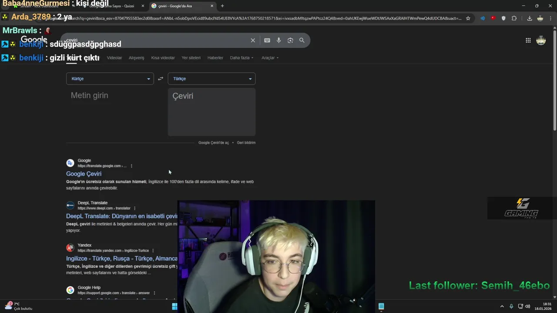Close the çeviri Google search tab
Screen dimensions: 557x313
click(212, 6)
